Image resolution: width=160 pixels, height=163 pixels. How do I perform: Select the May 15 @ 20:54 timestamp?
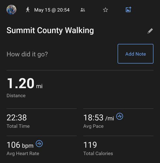pyautogui.click(x=52, y=10)
